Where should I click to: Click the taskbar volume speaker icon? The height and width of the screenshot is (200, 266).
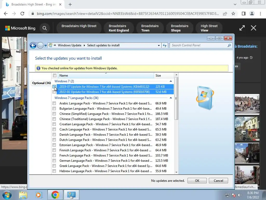(x=240, y=195)
